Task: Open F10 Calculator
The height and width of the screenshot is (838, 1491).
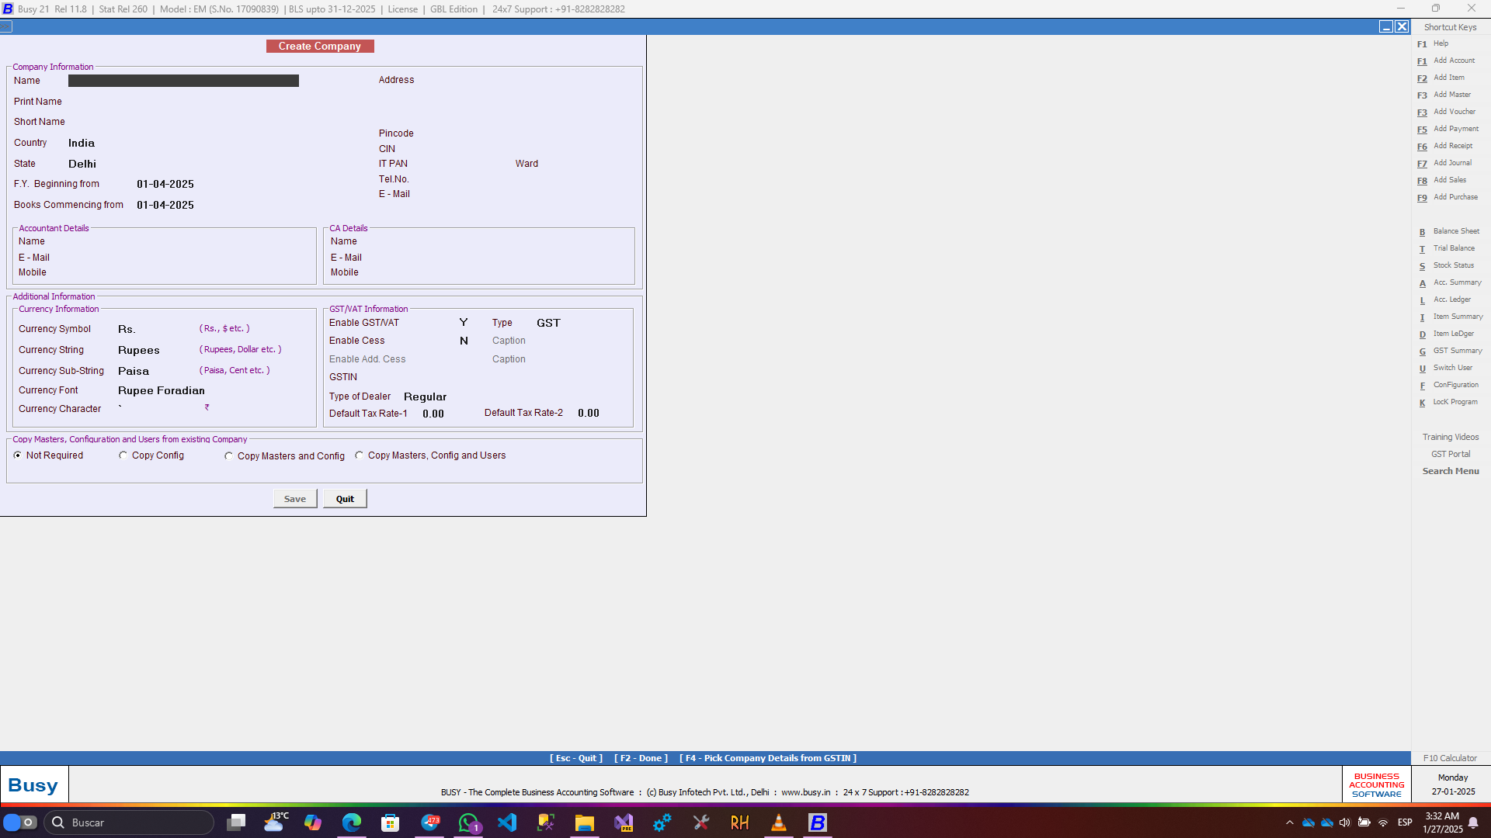Action: click(1450, 758)
